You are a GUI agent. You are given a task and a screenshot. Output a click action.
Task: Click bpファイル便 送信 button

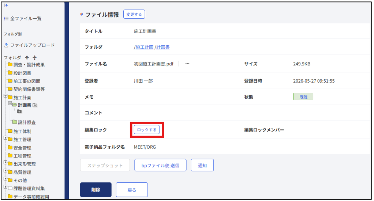(x=160, y=165)
